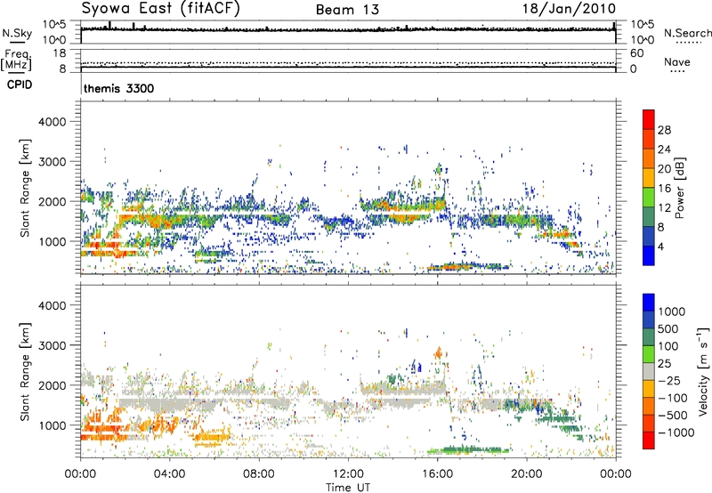Click the 'themis 3300' CPID entry
Image resolution: width=712 pixels, height=493 pixels.
click(119, 88)
